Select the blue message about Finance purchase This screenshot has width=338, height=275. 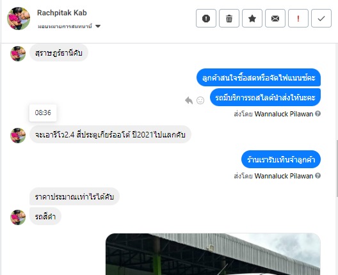click(x=259, y=77)
